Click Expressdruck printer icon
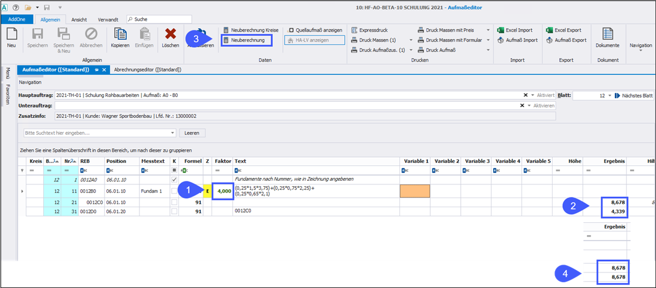The image size is (656, 288). pyautogui.click(x=354, y=29)
